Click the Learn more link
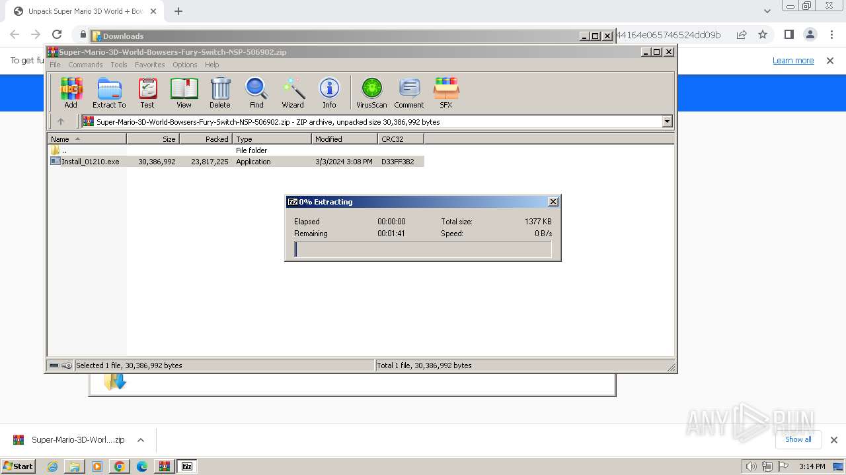The height and width of the screenshot is (475, 846). point(793,60)
